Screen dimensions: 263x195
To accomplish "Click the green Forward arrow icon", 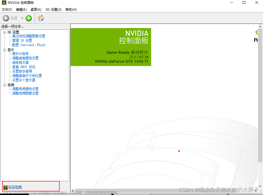I will (29, 18).
